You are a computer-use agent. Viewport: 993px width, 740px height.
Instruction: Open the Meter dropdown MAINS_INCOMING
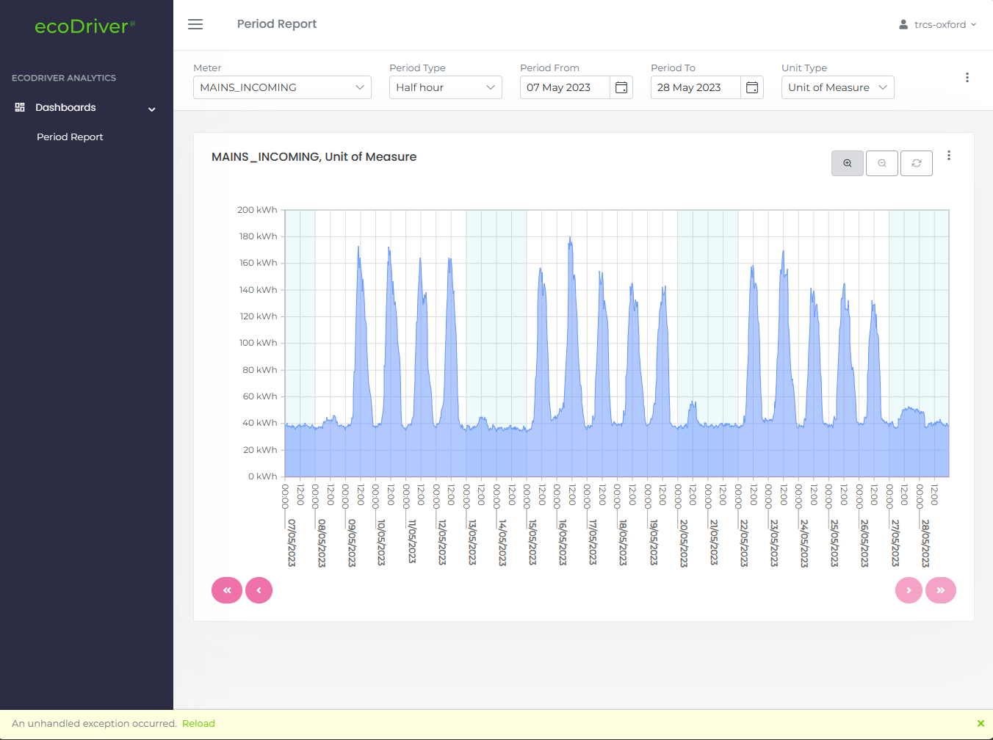pos(282,87)
